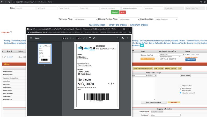The image size is (207, 117).
Task: Open the Home/Residence row dropdown
Action: point(170,57)
